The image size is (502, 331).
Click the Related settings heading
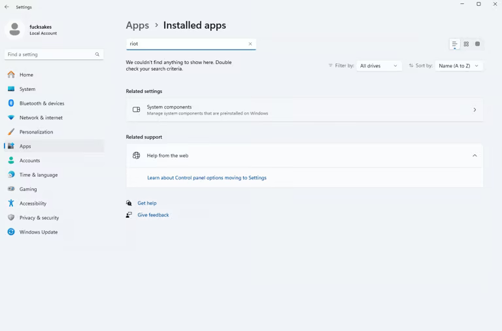tap(144, 91)
